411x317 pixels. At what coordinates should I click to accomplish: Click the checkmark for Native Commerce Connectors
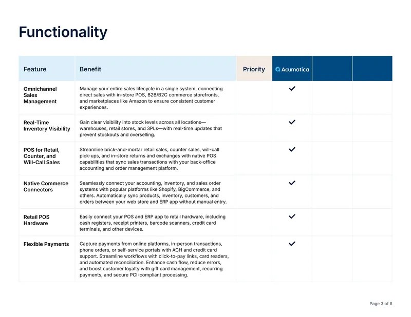point(292,183)
